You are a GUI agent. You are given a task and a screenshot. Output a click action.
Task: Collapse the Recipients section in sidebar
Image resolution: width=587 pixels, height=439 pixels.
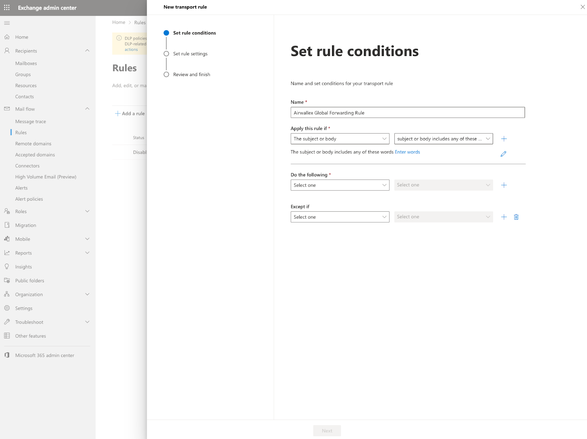click(x=87, y=51)
